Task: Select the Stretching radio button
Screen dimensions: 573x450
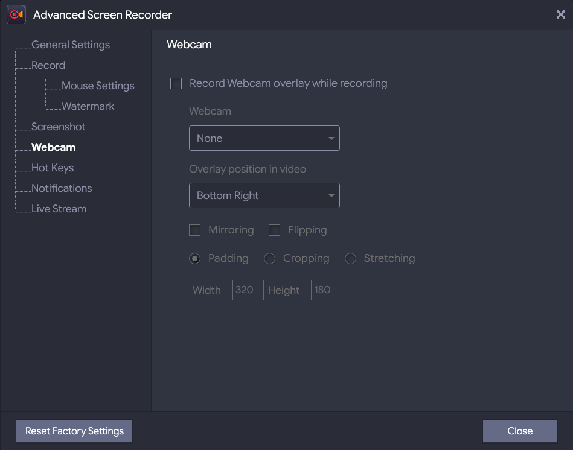Action: 350,258
